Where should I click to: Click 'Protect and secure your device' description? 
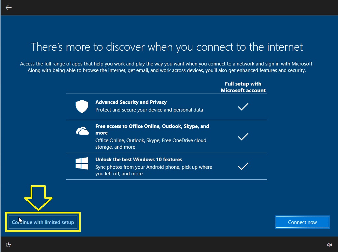tap(149, 110)
